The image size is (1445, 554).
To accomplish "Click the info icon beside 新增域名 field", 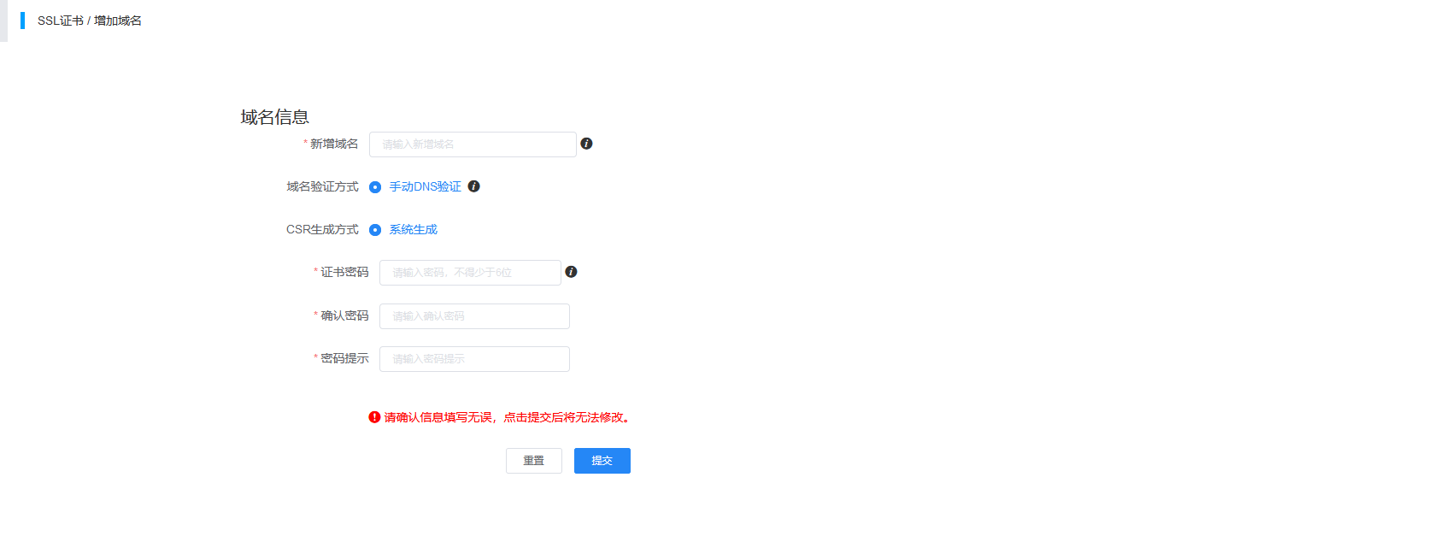I will pos(586,144).
